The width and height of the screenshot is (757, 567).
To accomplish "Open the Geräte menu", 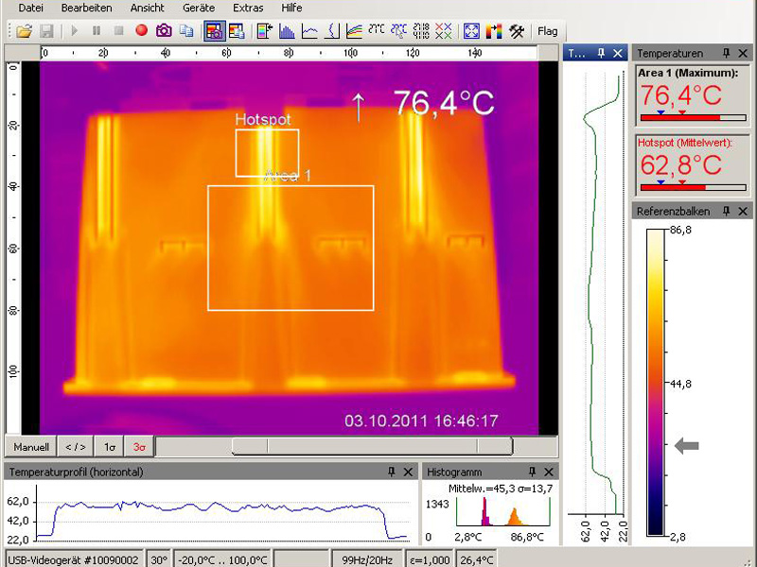I will tap(199, 8).
